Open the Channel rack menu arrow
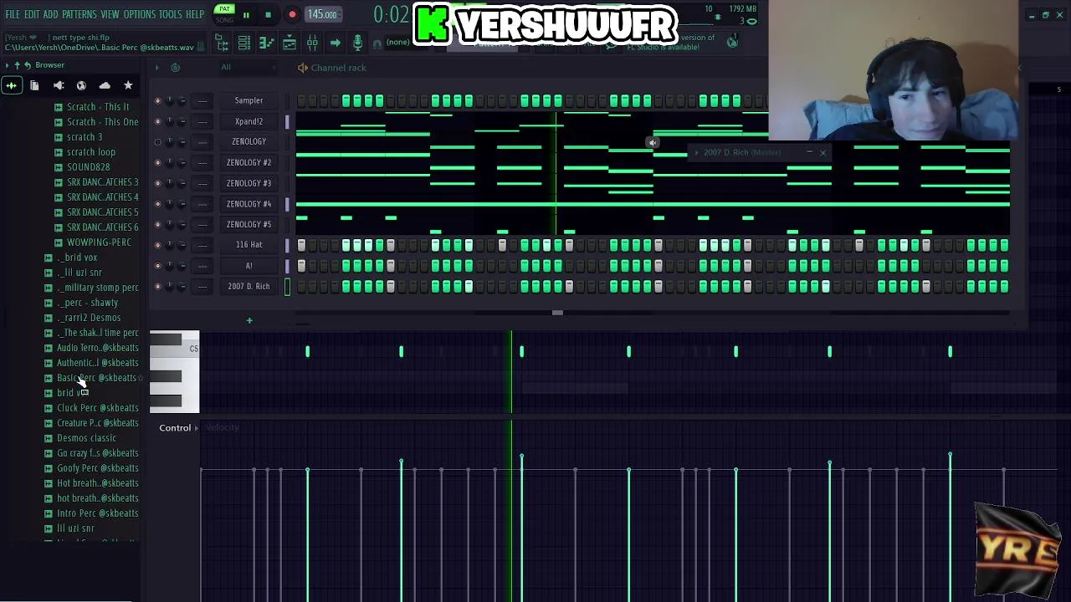The width and height of the screenshot is (1071, 602). click(x=156, y=68)
